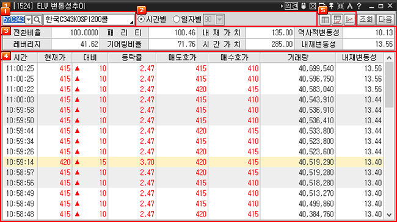
Task: Click the 내재변동성 column header
Action: point(359,58)
